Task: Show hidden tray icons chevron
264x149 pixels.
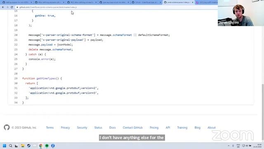Action: (x=229, y=146)
